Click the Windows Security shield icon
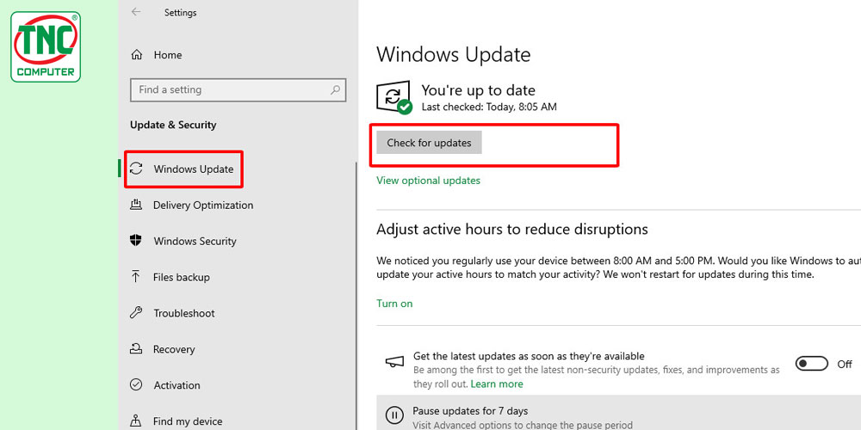This screenshot has height=430, width=861. (136, 240)
